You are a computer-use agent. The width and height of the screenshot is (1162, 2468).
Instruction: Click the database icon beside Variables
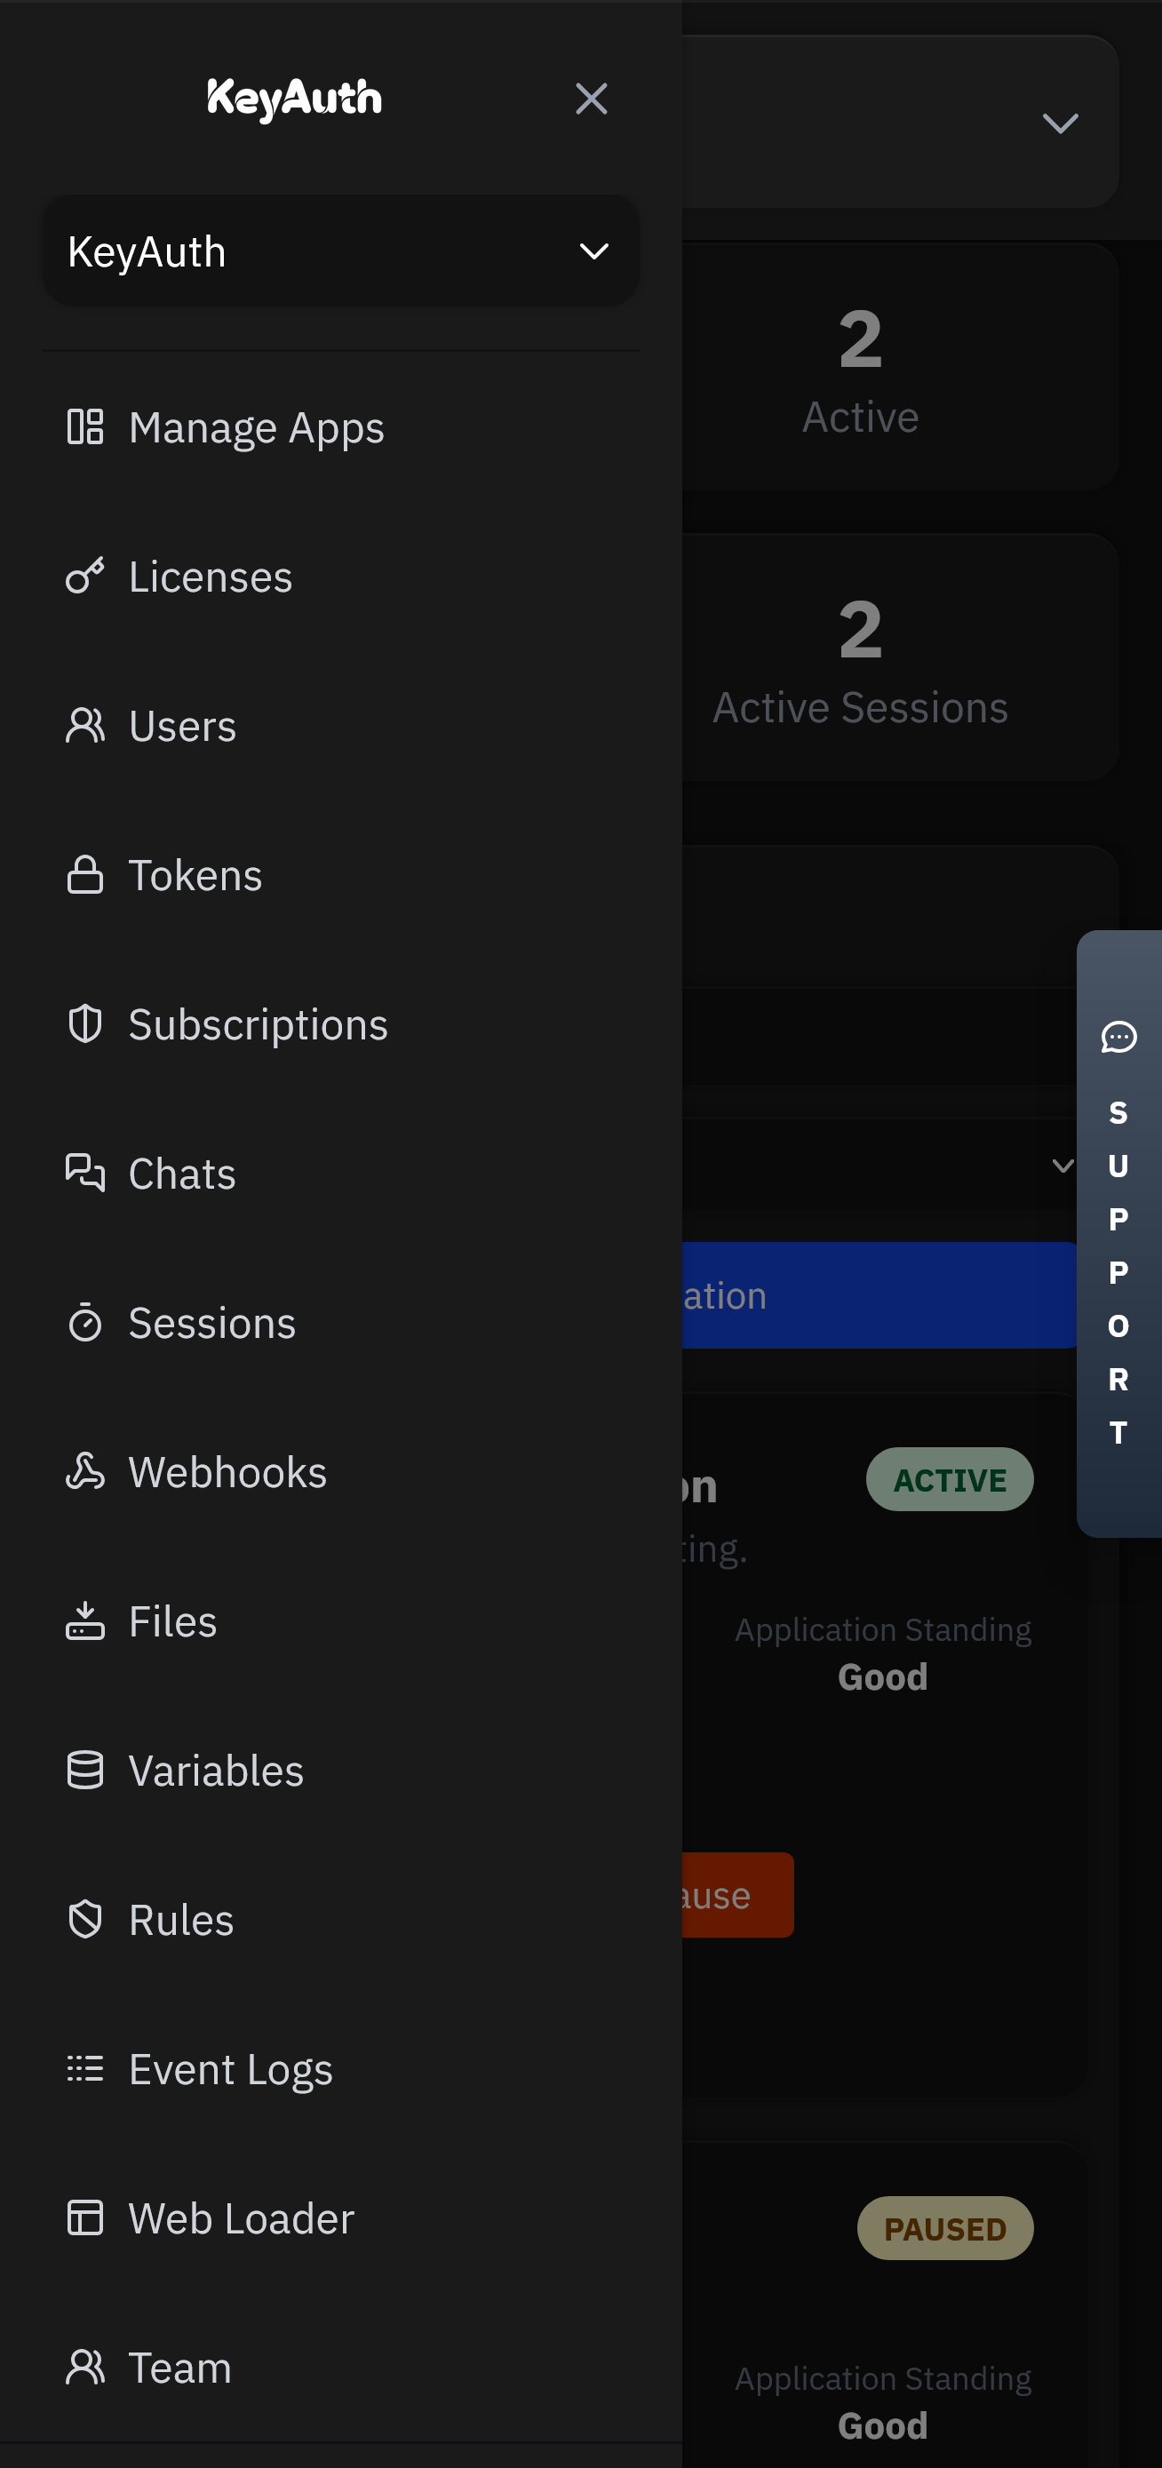[x=85, y=1771]
